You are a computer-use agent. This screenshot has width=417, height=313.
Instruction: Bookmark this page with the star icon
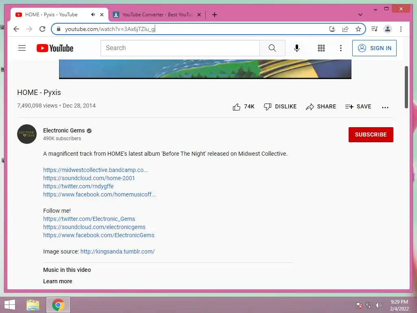coord(358,29)
